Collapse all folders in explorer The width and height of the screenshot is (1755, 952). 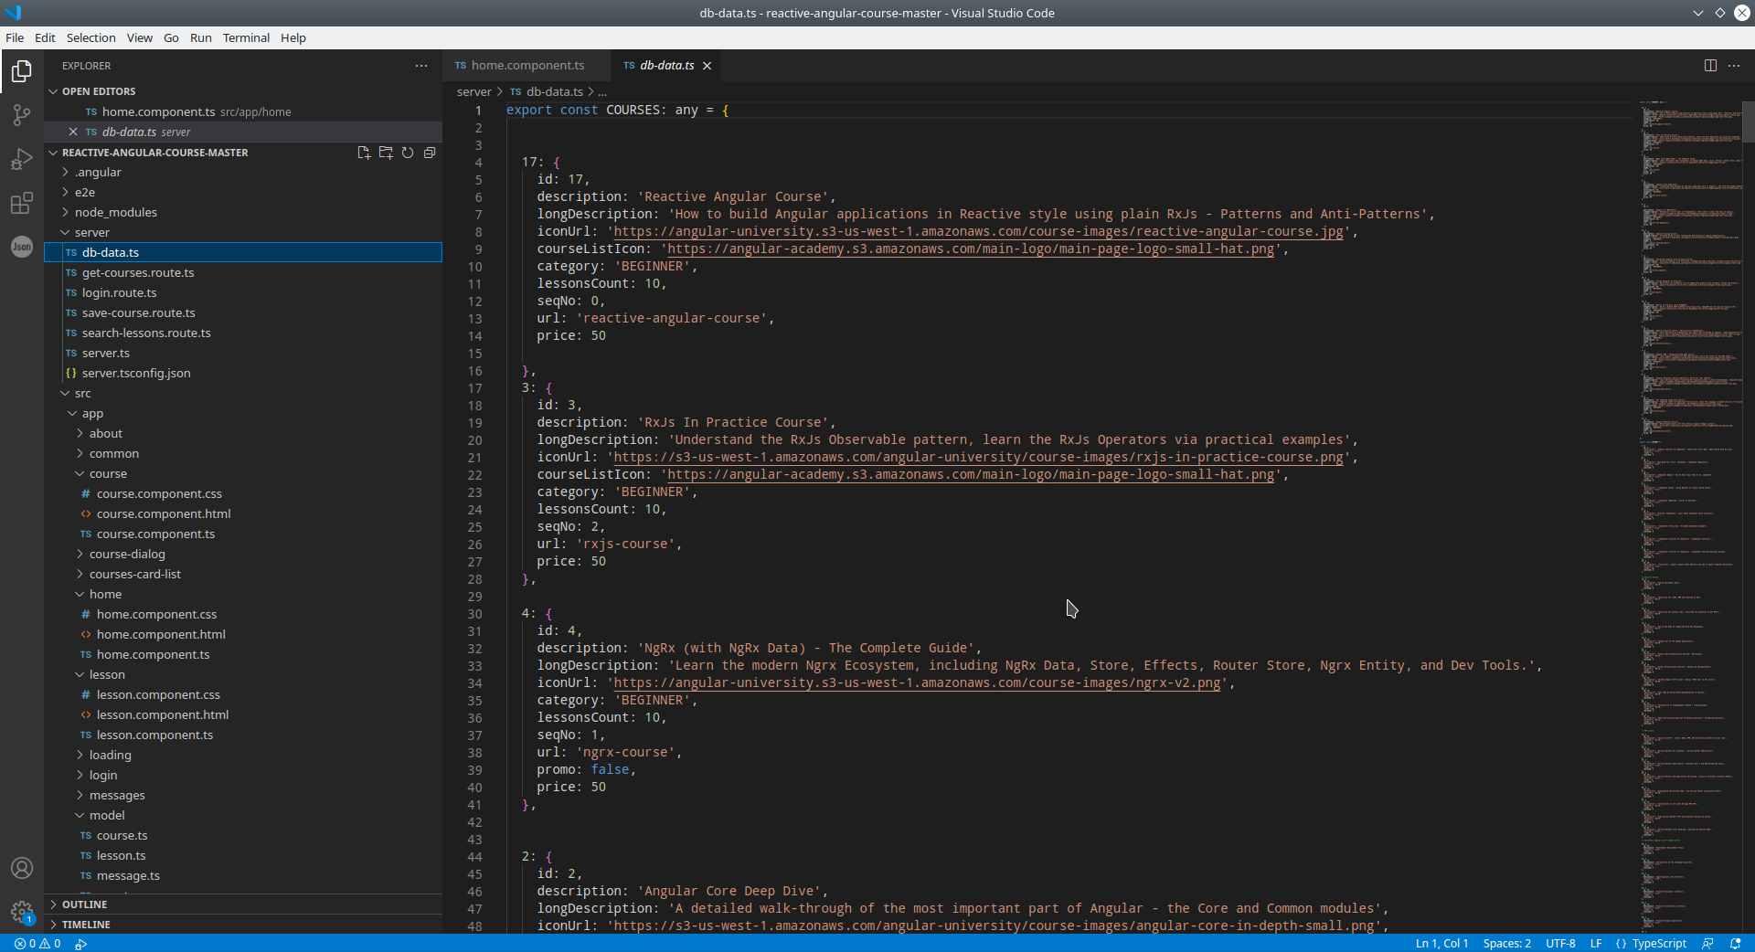[430, 153]
